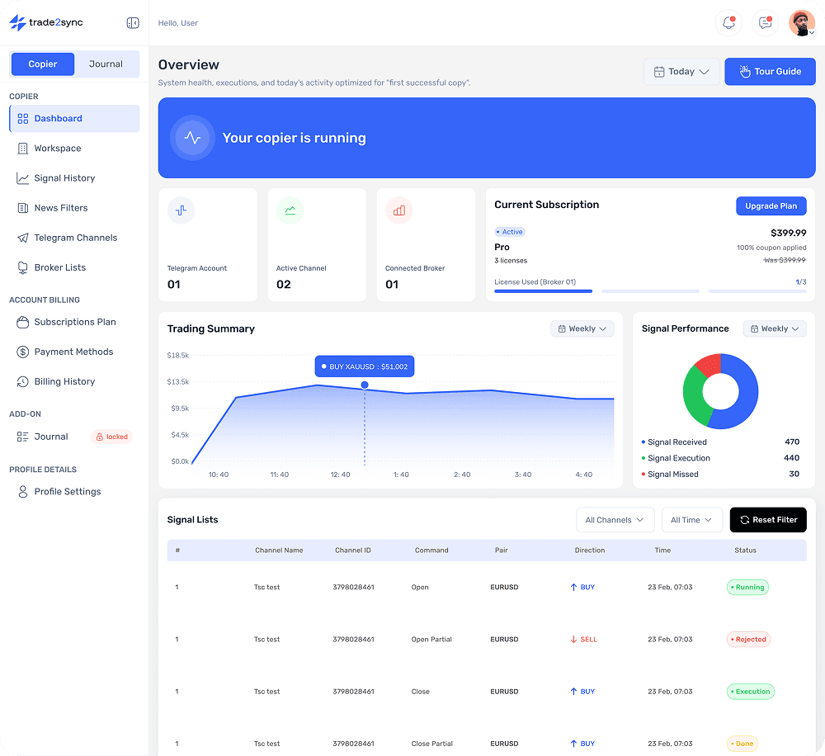Open the messages chat icon

click(x=765, y=22)
